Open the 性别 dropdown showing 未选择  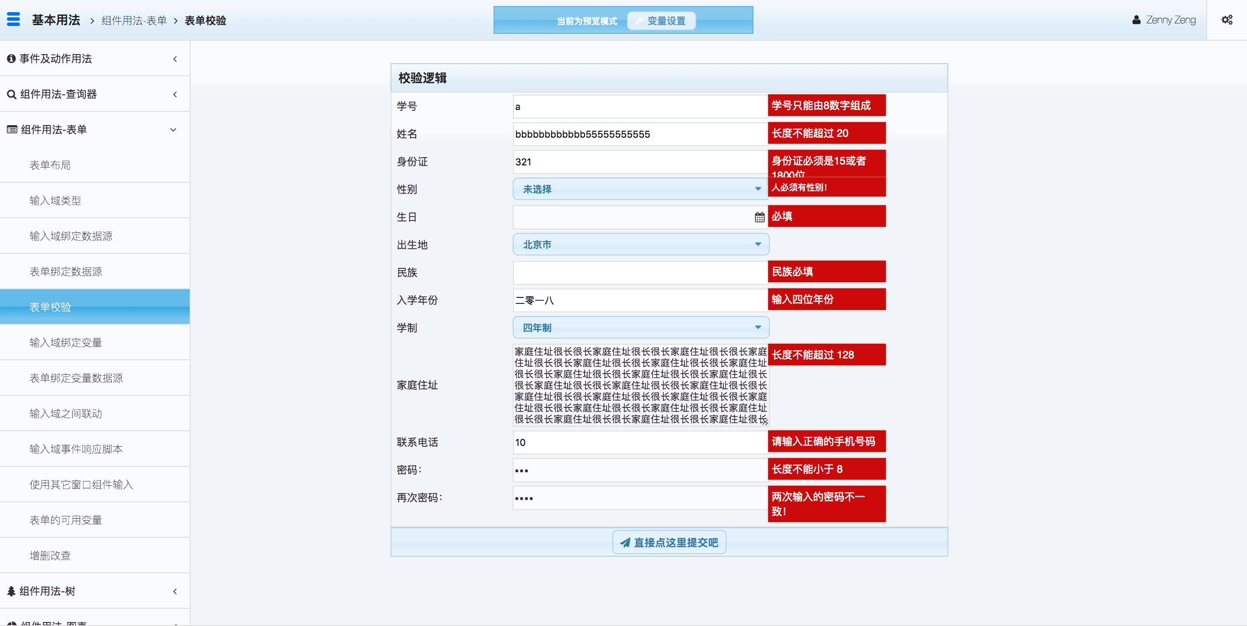click(640, 189)
